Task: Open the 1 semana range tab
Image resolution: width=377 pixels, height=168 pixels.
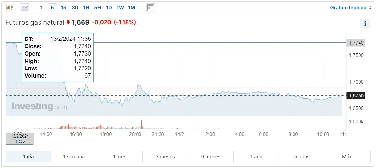Action: (74, 157)
